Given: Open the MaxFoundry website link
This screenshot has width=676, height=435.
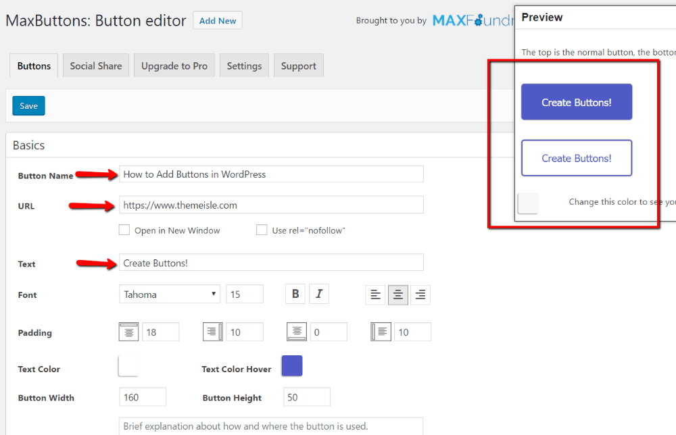Looking at the screenshot, I should (473, 20).
